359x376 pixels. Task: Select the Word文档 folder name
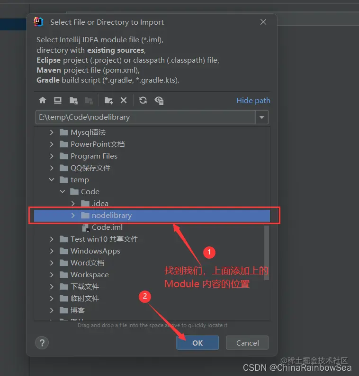(x=87, y=263)
